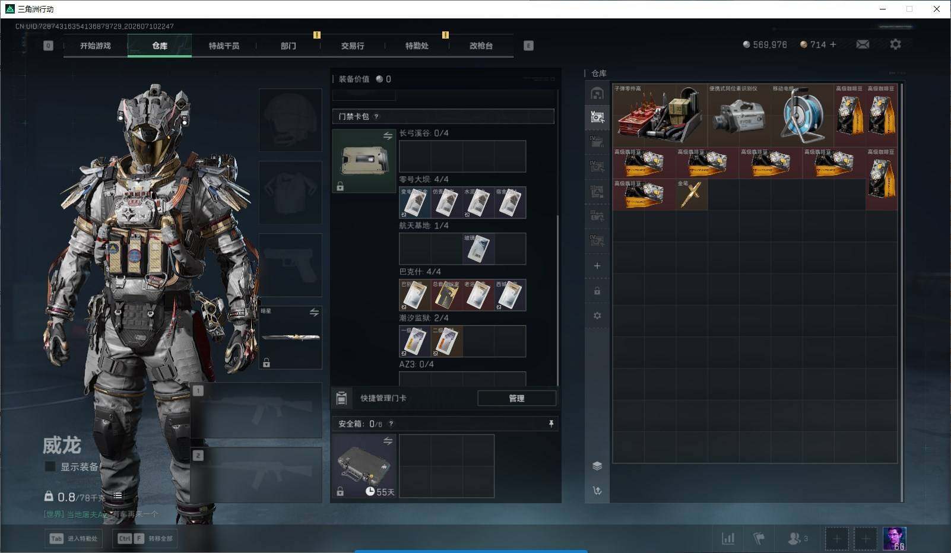The image size is (951, 553).
Task: Click the warehouse grid scrollbar
Action: 902,293
